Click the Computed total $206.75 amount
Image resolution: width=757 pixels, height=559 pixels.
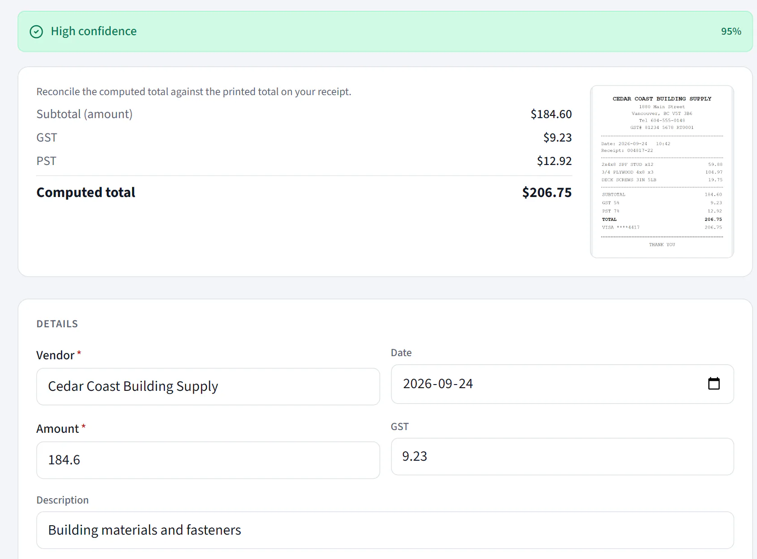[547, 192]
